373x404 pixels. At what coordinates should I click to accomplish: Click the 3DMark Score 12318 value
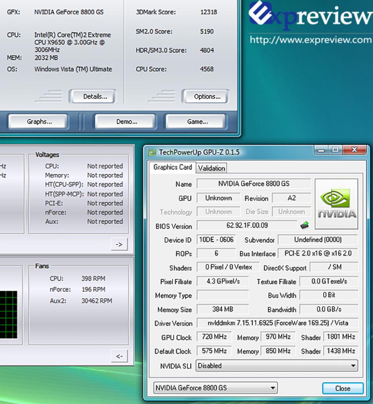point(208,12)
